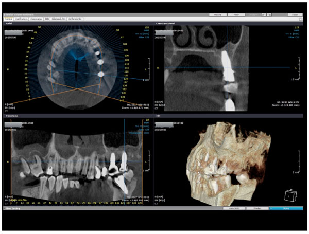
Task: Click the Dental Volume Reformat title
Action: pos(20,15)
